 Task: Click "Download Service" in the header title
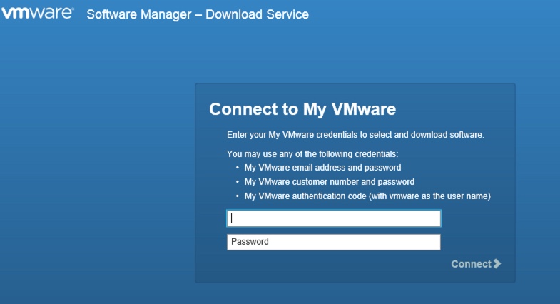pos(257,14)
